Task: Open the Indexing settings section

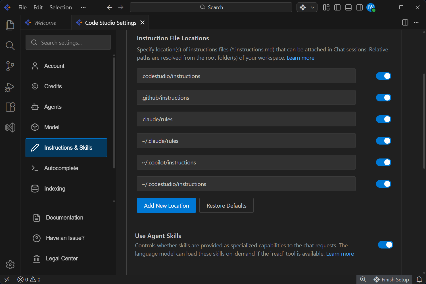Action: coord(66,189)
